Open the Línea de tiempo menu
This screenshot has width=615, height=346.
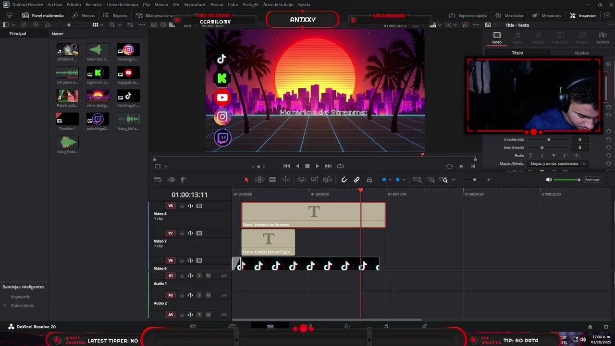122,4
